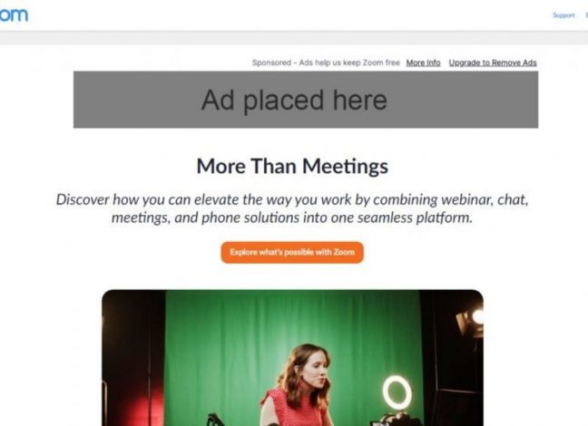
Task: Click the camera gear below the ring light
Action: point(388,420)
